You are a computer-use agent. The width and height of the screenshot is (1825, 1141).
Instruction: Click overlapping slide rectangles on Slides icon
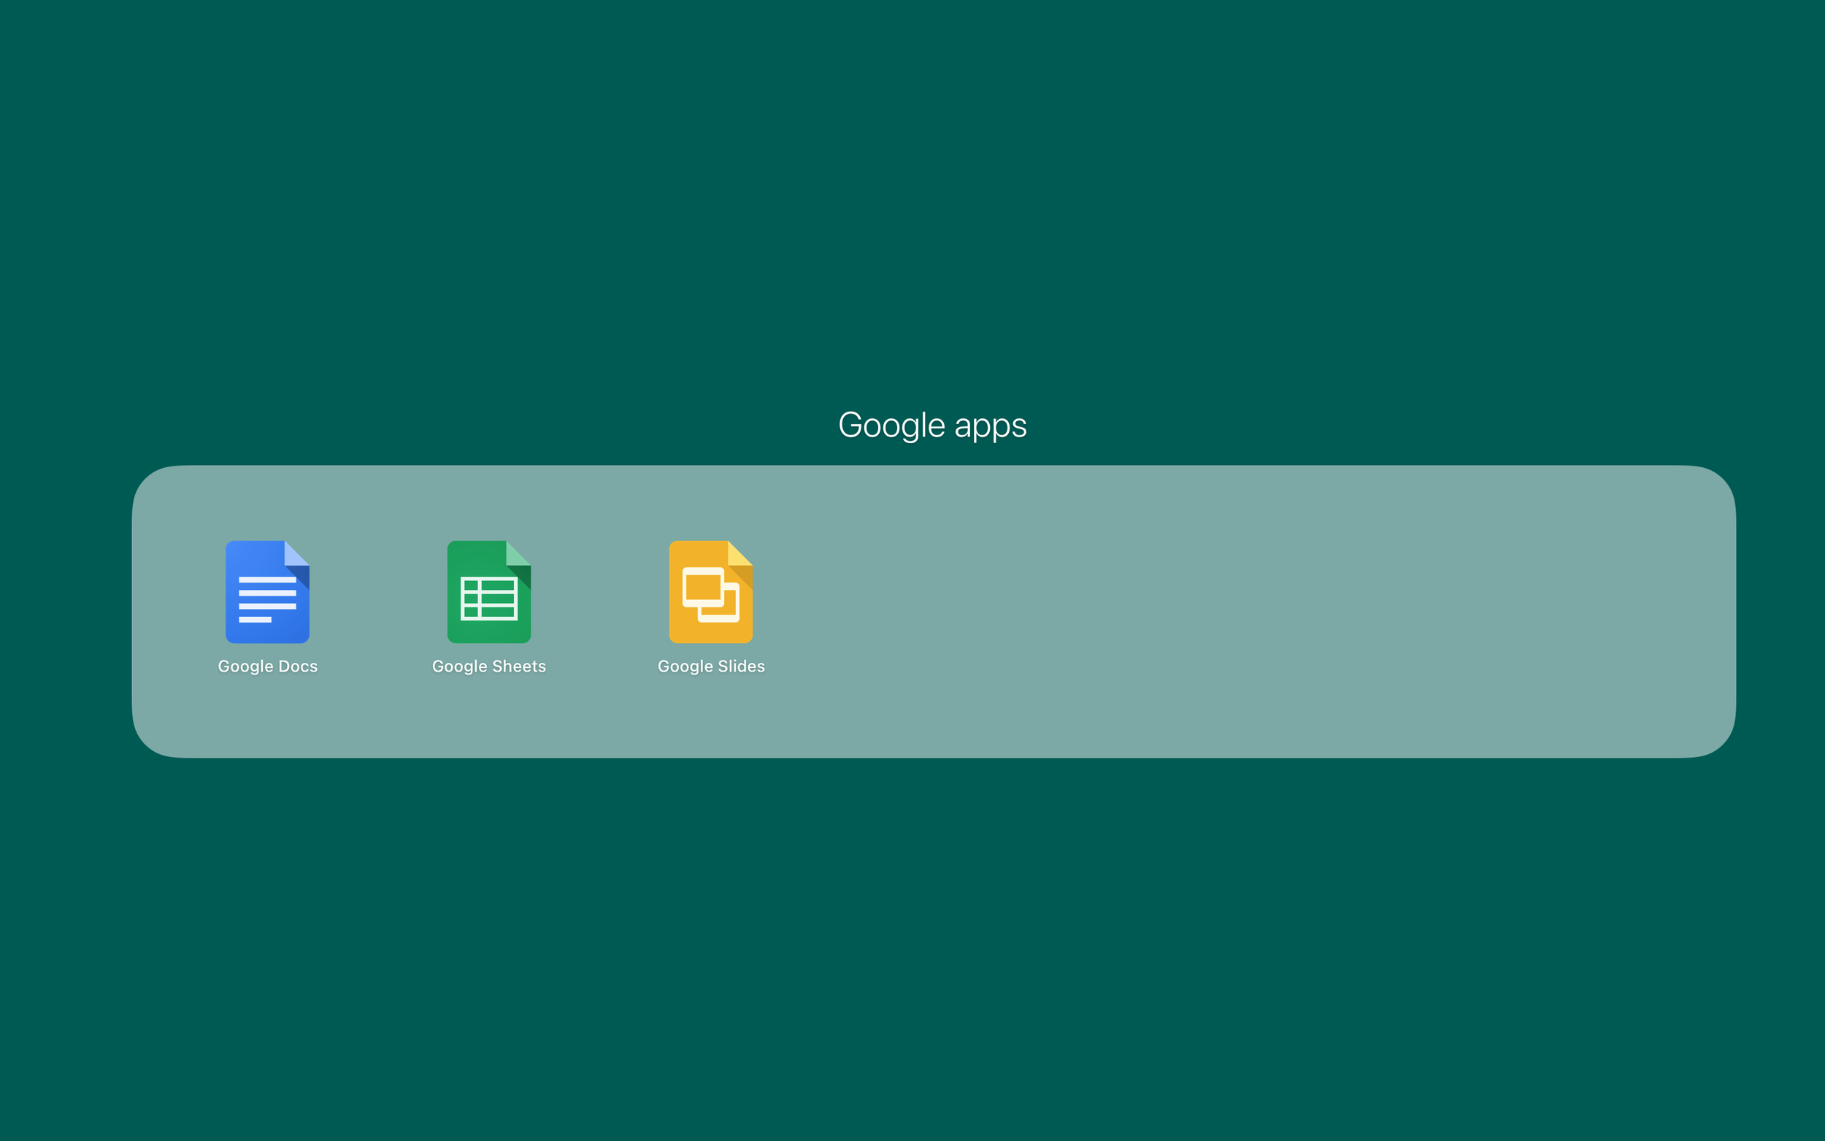click(x=710, y=595)
